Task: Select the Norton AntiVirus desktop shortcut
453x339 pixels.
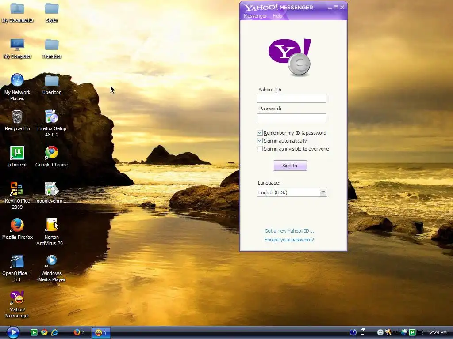Action: tap(52, 232)
